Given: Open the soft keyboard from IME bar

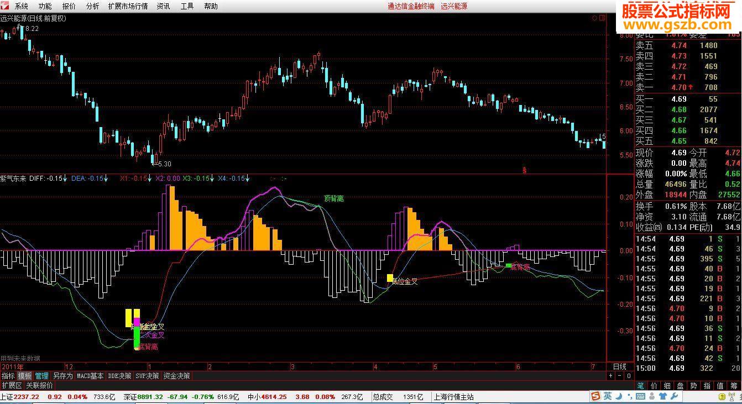Looking at the screenshot, I should pos(641,396).
